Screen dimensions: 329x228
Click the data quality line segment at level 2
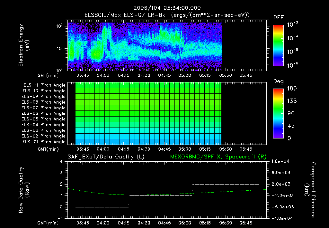(226, 184)
